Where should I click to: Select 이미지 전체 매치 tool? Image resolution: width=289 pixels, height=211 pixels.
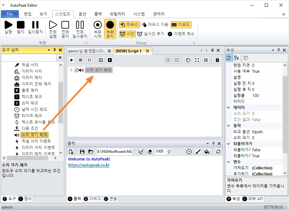(x=36, y=84)
